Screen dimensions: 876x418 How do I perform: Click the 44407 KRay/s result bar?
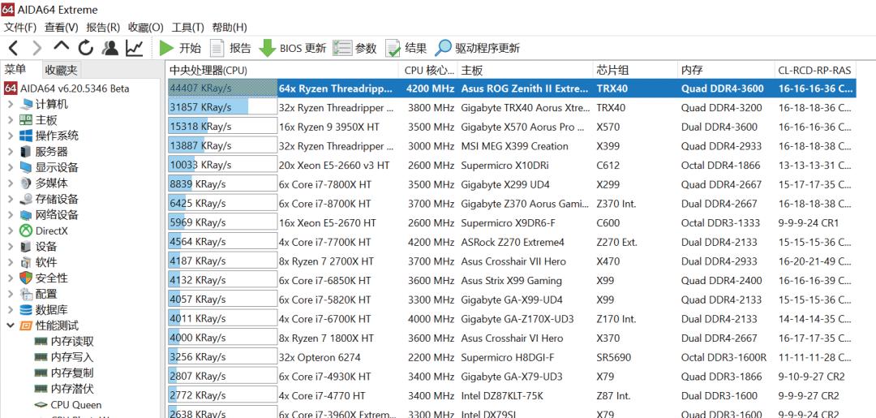(221, 88)
